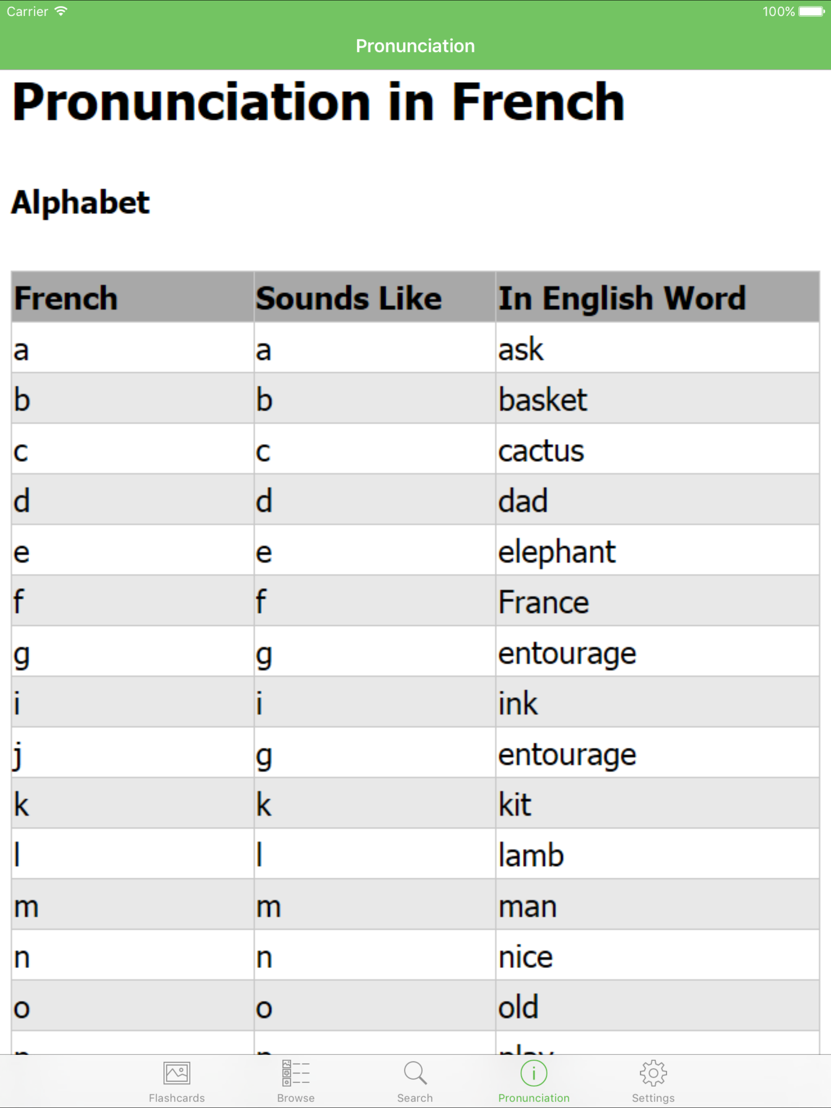831x1108 pixels.
Task: Open the Flashcards picture icon
Action: (x=177, y=1073)
